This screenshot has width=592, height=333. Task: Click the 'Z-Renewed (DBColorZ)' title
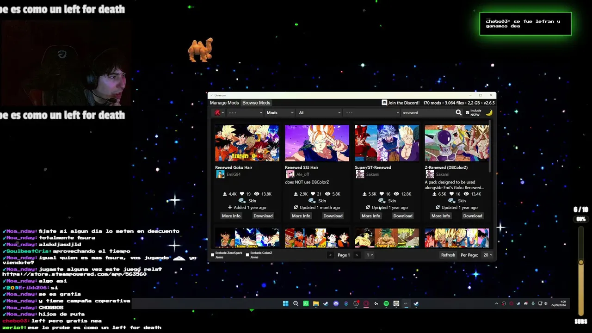tap(446, 167)
